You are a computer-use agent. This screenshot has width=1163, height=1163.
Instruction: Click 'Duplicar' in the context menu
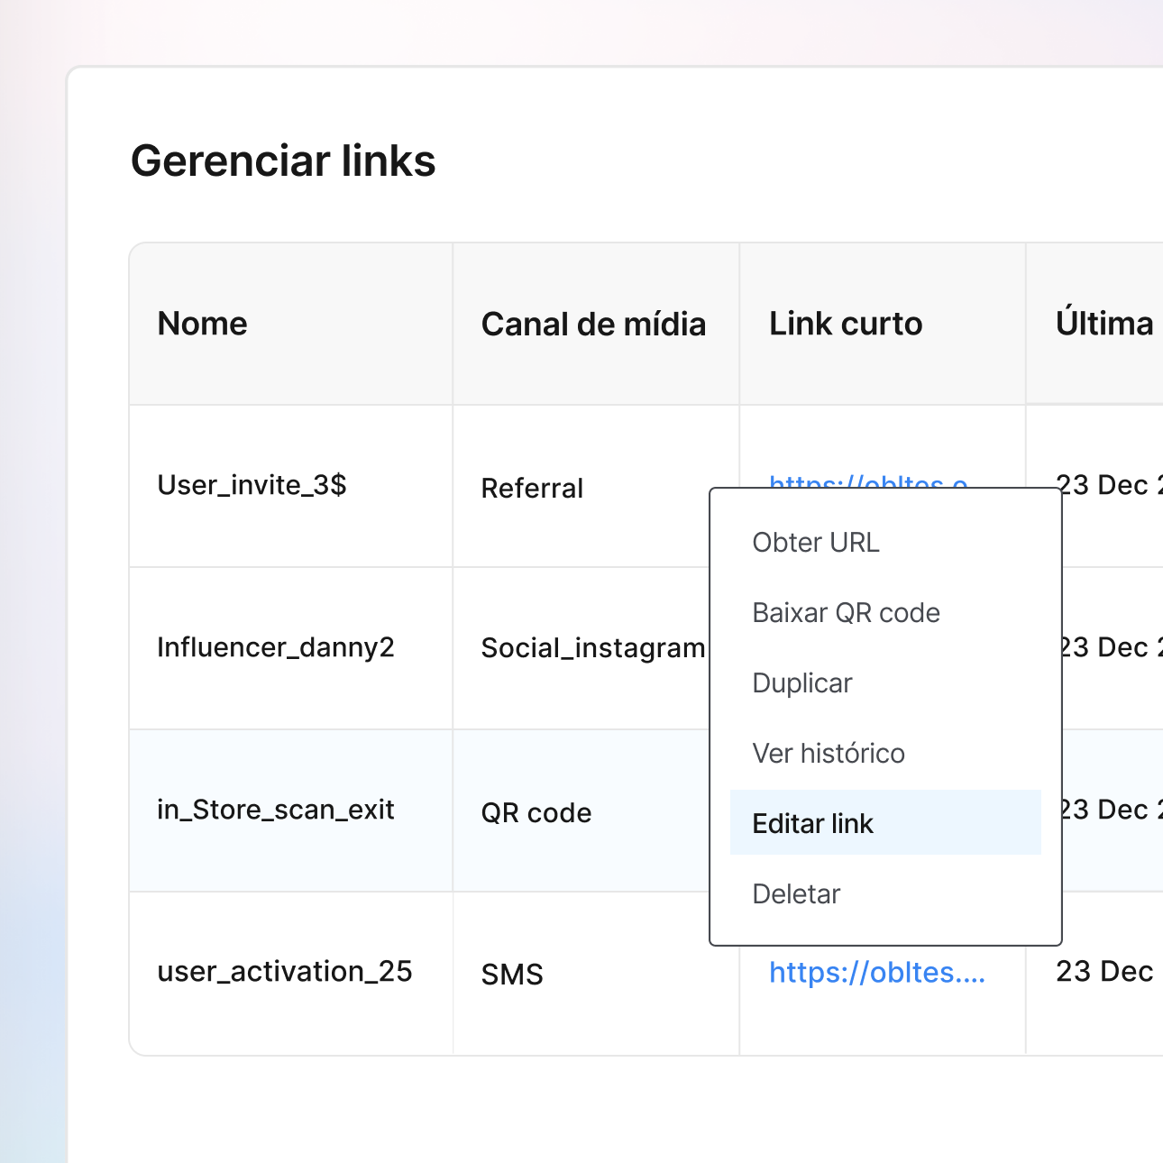pyautogui.click(x=802, y=683)
